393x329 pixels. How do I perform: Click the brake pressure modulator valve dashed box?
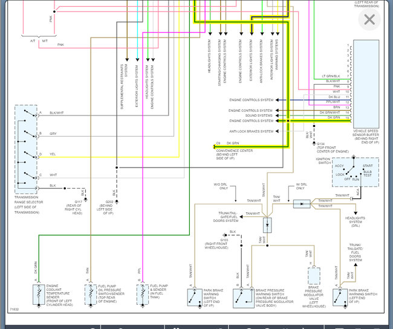pyautogui.click(x=314, y=276)
